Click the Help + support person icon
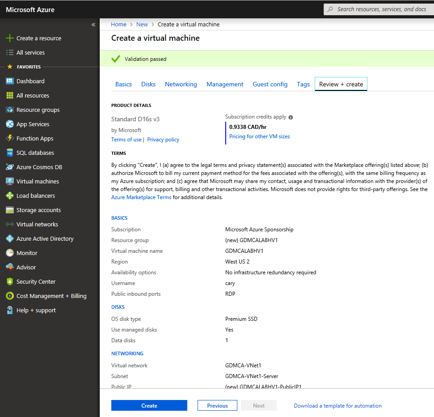The width and height of the screenshot is (434, 417). (x=10, y=310)
